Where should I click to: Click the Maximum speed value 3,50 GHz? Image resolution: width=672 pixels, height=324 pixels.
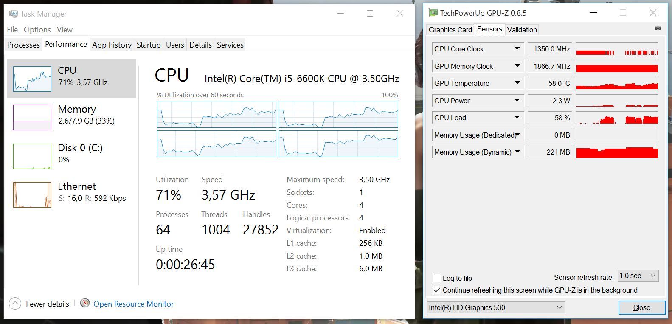(374, 180)
